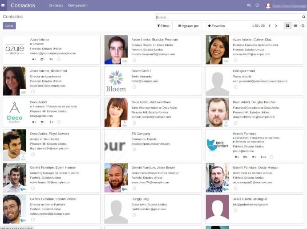Open the Filtros dropdown

(x=163, y=26)
